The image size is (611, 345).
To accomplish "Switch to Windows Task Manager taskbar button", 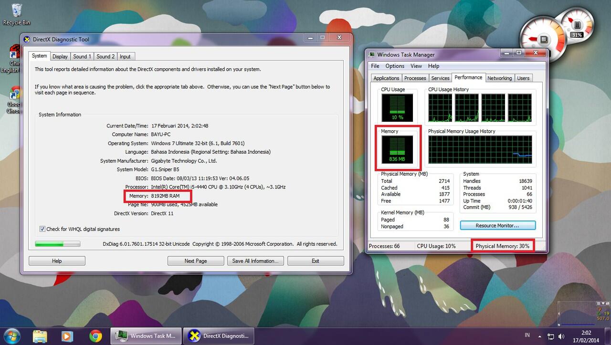I will pyautogui.click(x=146, y=335).
